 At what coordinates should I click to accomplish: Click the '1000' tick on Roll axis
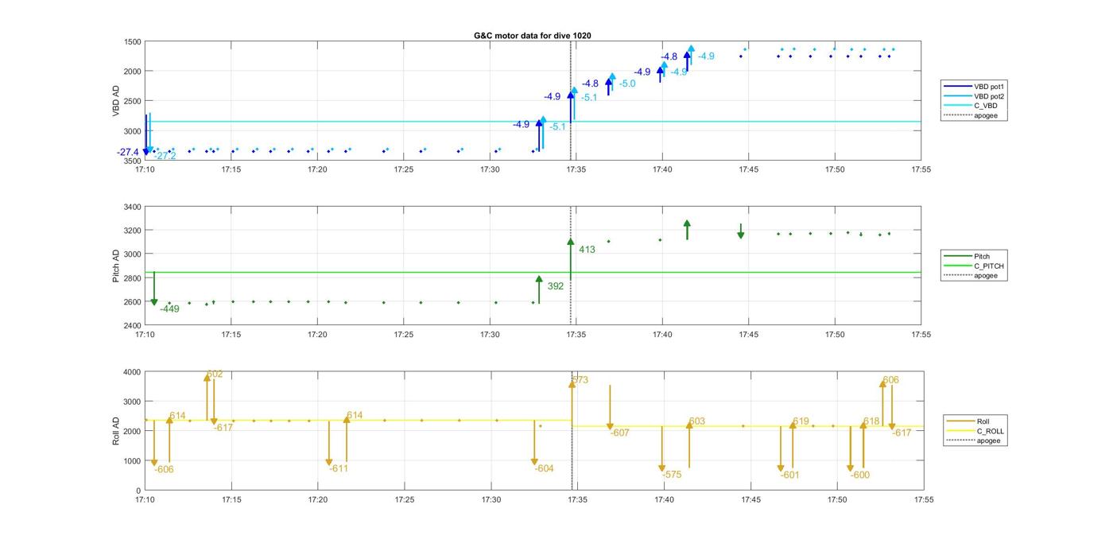coord(133,461)
